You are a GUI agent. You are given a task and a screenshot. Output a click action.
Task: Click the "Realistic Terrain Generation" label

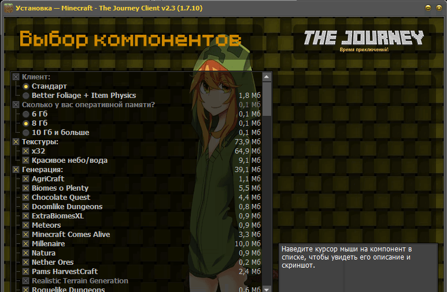coord(80,281)
